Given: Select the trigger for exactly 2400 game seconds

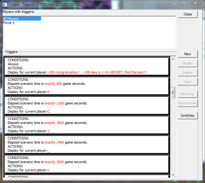Looking at the screenshot, I should (x=87, y=145).
